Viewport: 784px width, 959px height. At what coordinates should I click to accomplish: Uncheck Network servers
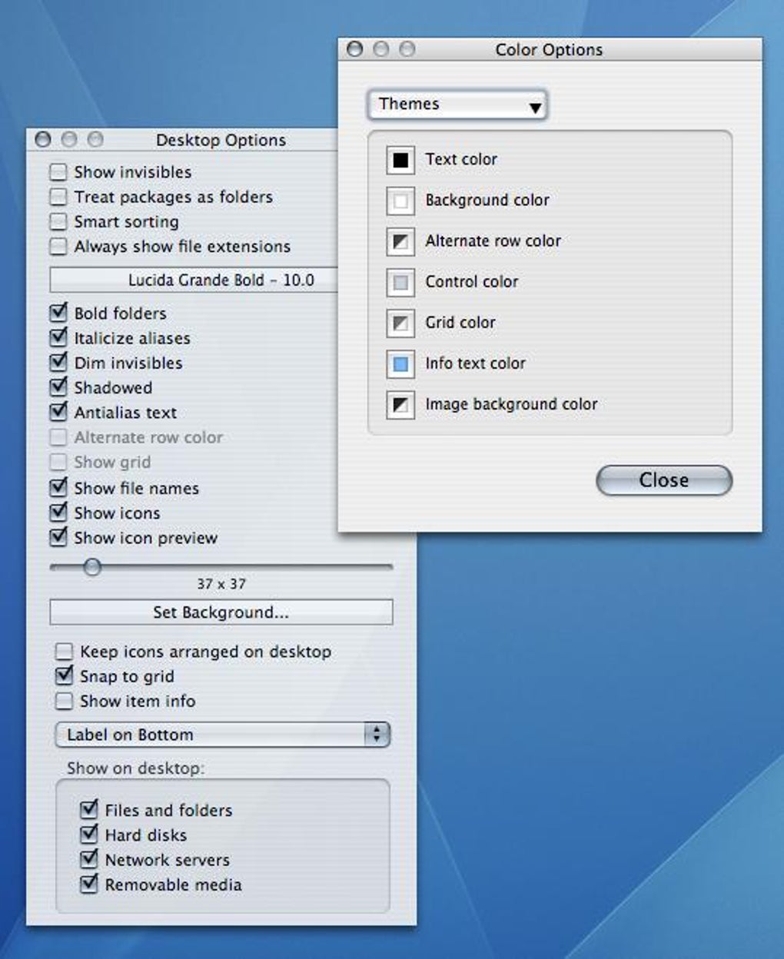[89, 859]
